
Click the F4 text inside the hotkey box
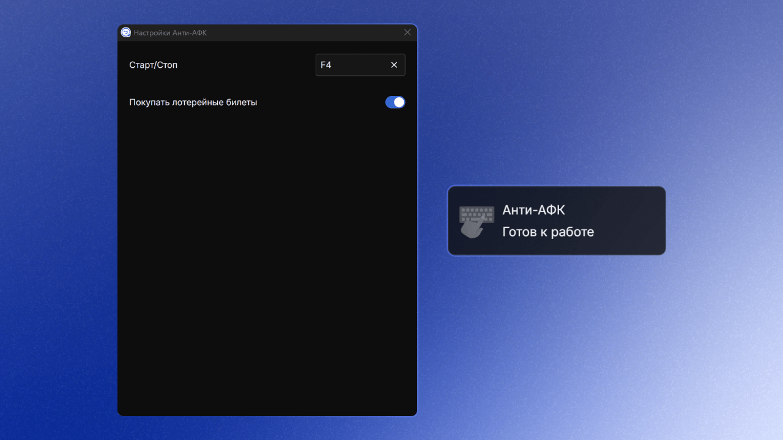tap(326, 65)
